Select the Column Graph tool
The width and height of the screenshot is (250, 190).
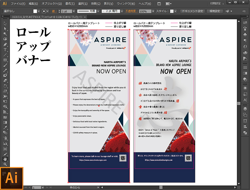(x=5, y=143)
